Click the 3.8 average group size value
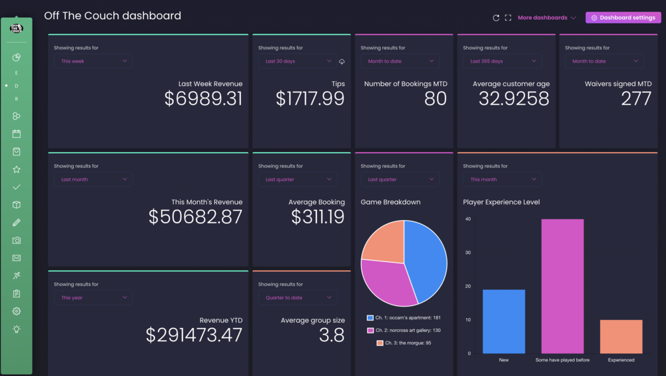 click(332, 335)
